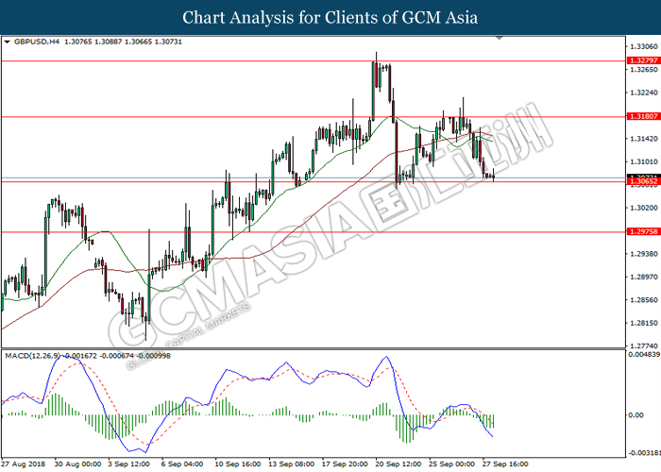Image resolution: width=661 pixels, height=472 pixels.
Task: Click the title Chart Analysis for Clients of GCM Asia
Action: point(330,18)
